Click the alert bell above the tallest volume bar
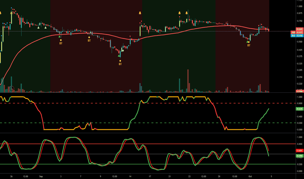Viewport: 304px width, 179px height. [x=187, y=13]
